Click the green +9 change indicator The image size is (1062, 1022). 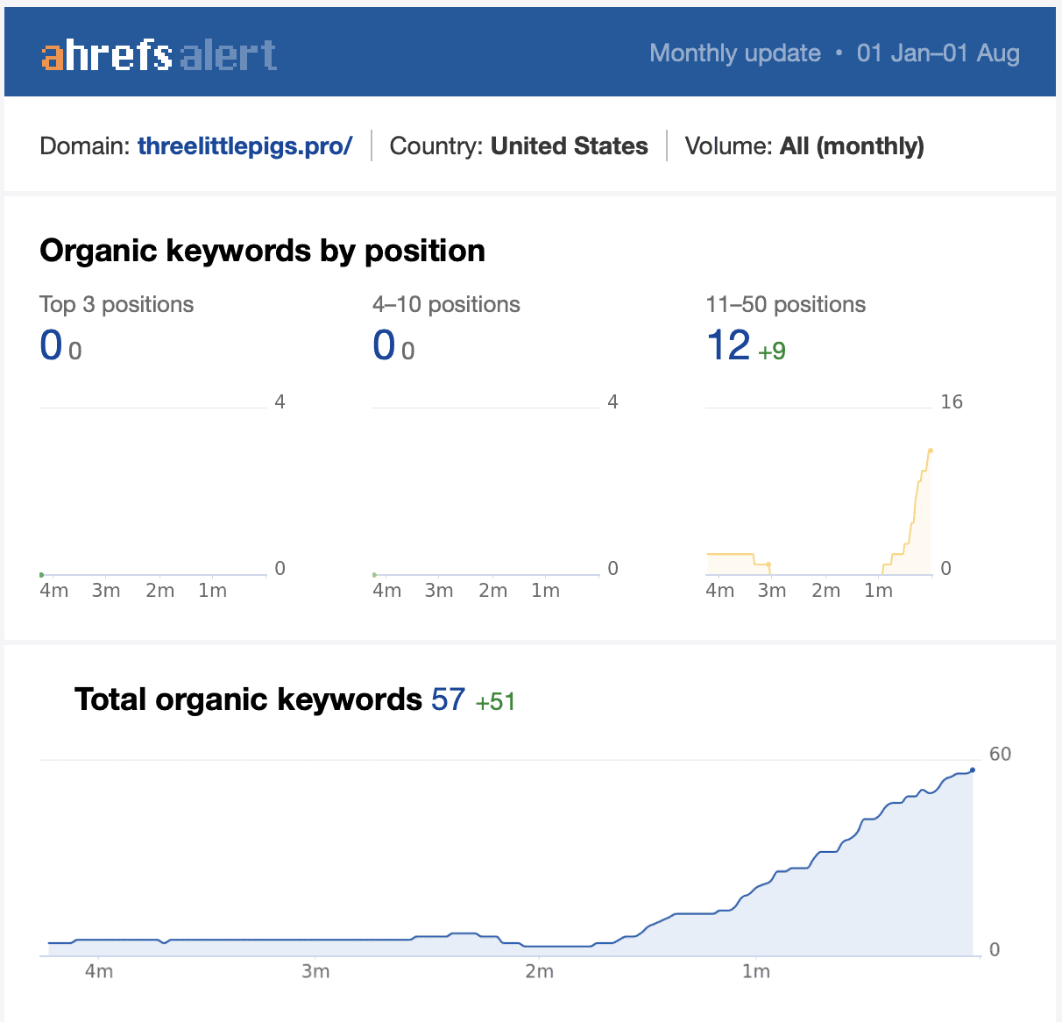(x=772, y=351)
